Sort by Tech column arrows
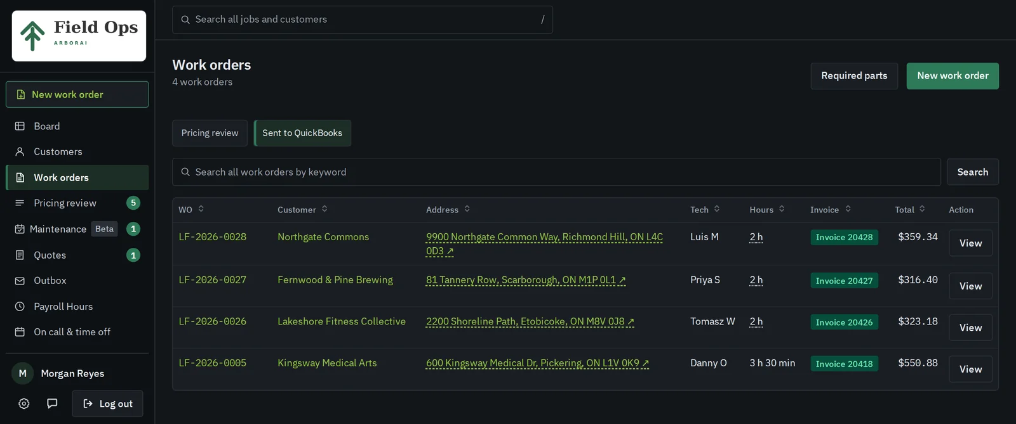The width and height of the screenshot is (1016, 424). pyautogui.click(x=717, y=209)
